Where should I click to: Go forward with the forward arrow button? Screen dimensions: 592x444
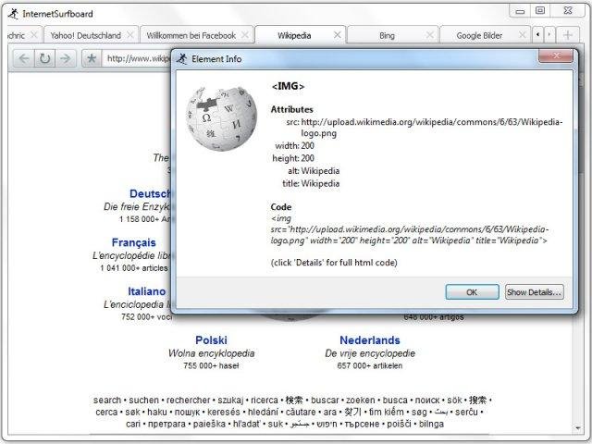(66, 58)
